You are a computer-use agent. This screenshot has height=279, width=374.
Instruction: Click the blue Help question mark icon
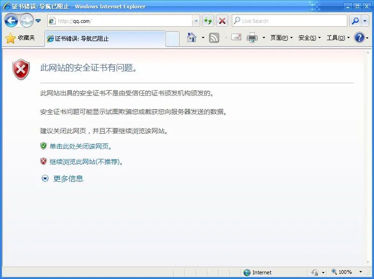[x=359, y=38]
